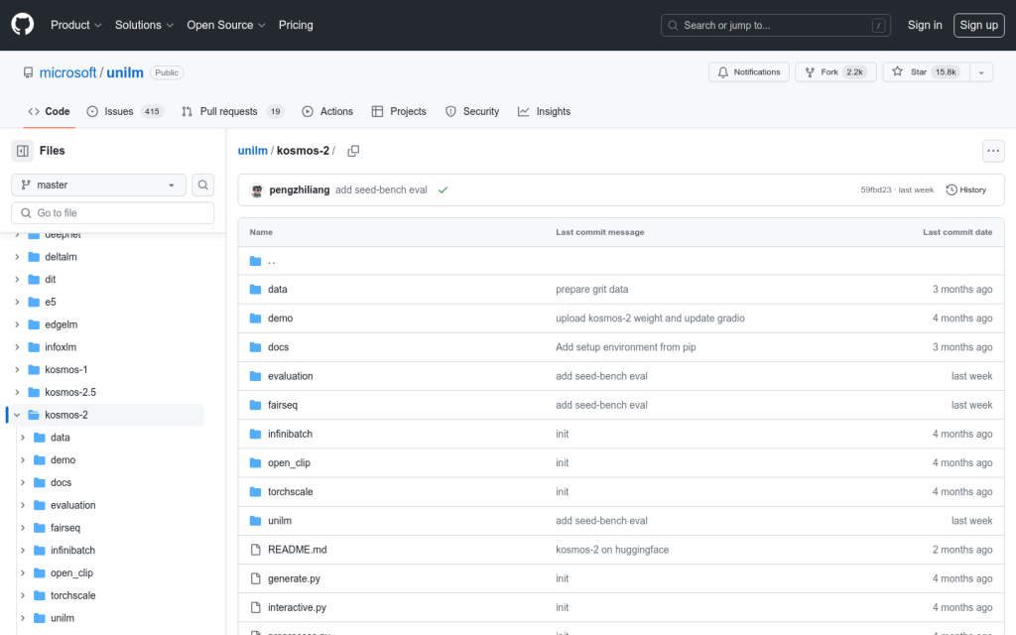
Task: Star the unilm repository
Action: pyautogui.click(x=925, y=72)
